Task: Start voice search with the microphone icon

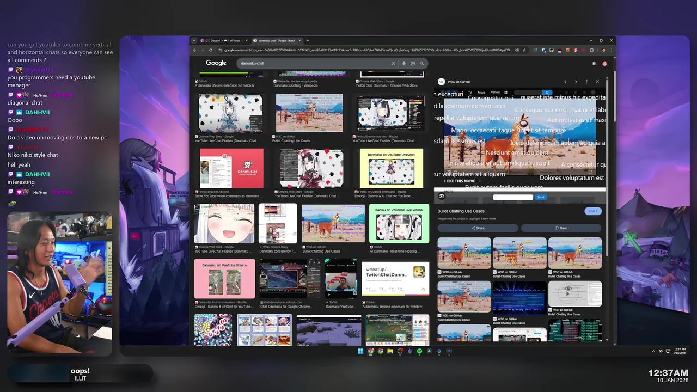Action: point(403,63)
